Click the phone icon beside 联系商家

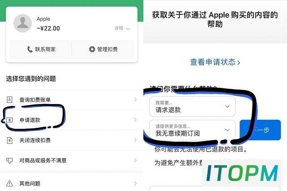[x=30, y=49]
